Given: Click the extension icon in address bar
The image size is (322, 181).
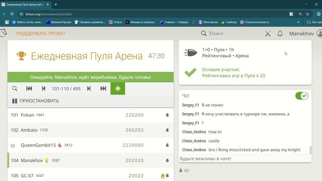Looking at the screenshot, I should pyautogui.click(x=291, y=14).
